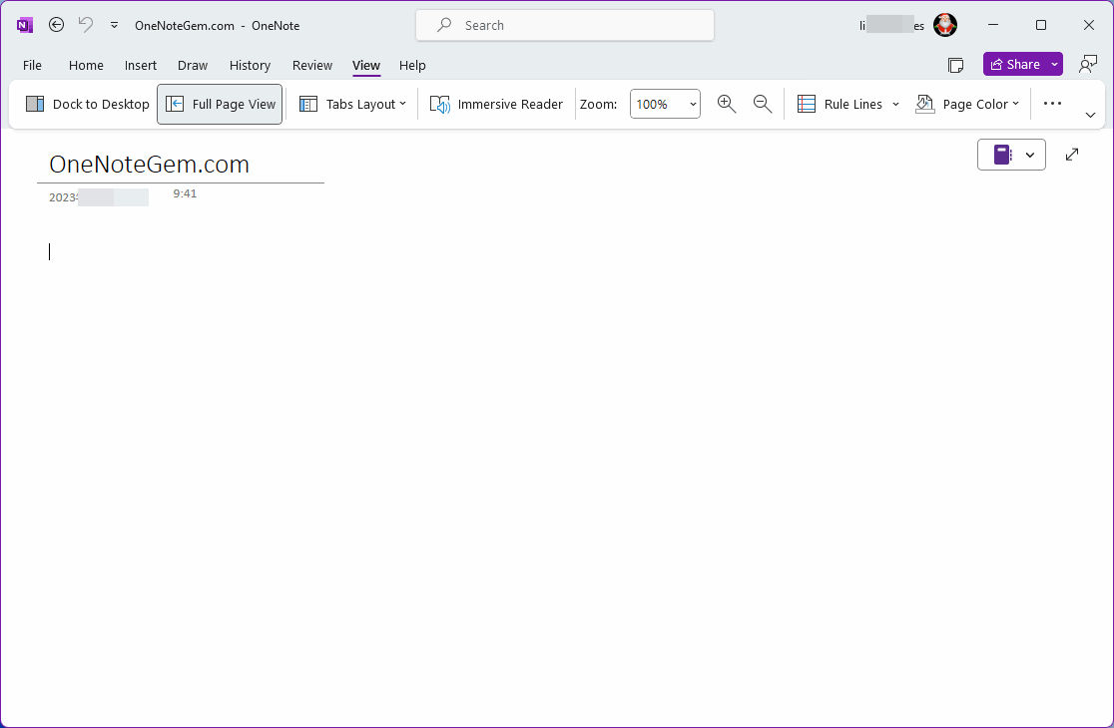
Task: Undo the last action
Action: [x=85, y=25]
